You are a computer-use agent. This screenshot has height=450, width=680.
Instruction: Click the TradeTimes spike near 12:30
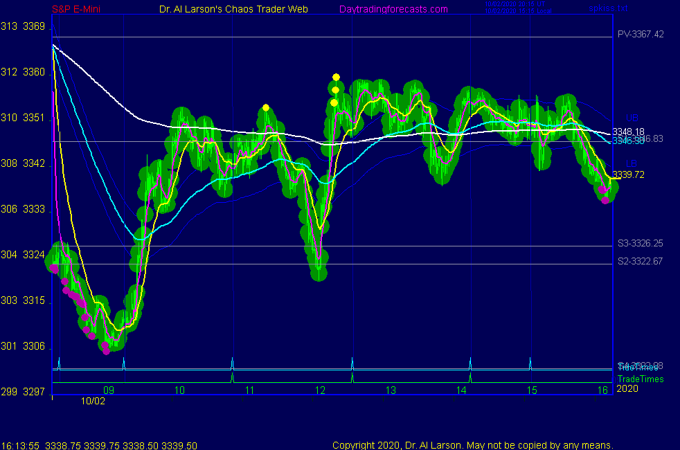coord(352,377)
